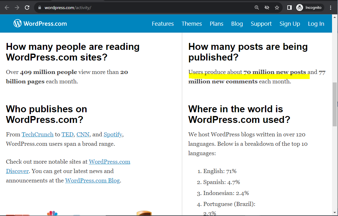Open the Plans nav item
338x216 pixels.
[217, 24]
